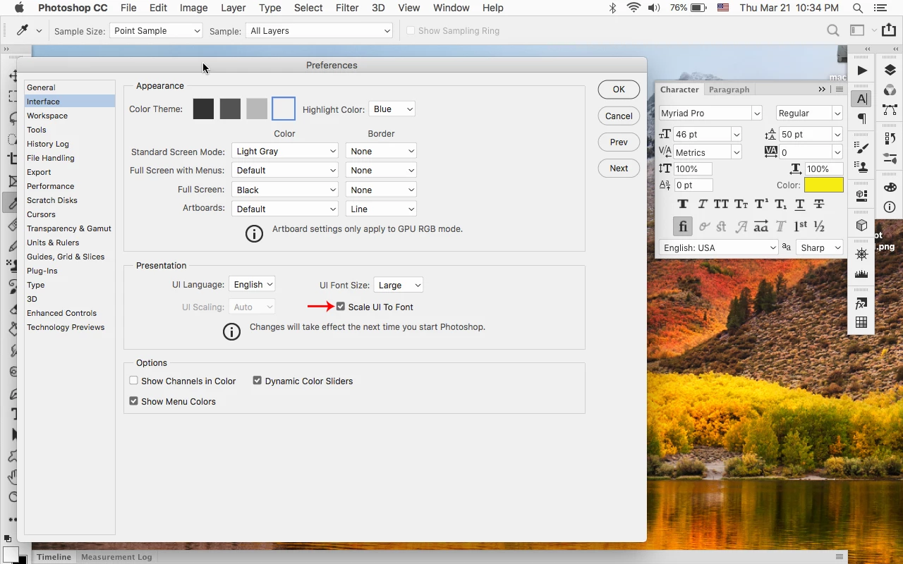Image resolution: width=903 pixels, height=564 pixels.
Task: Toggle Fractions ½ OpenType button
Action: 819,226
